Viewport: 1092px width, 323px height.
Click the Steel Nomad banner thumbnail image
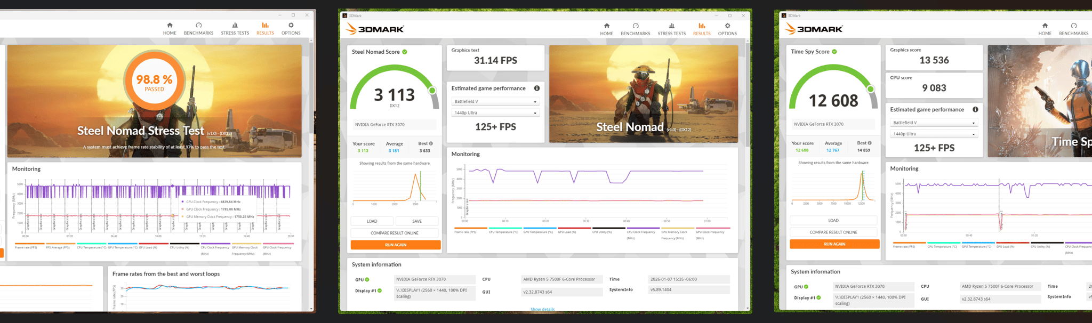[x=644, y=94]
